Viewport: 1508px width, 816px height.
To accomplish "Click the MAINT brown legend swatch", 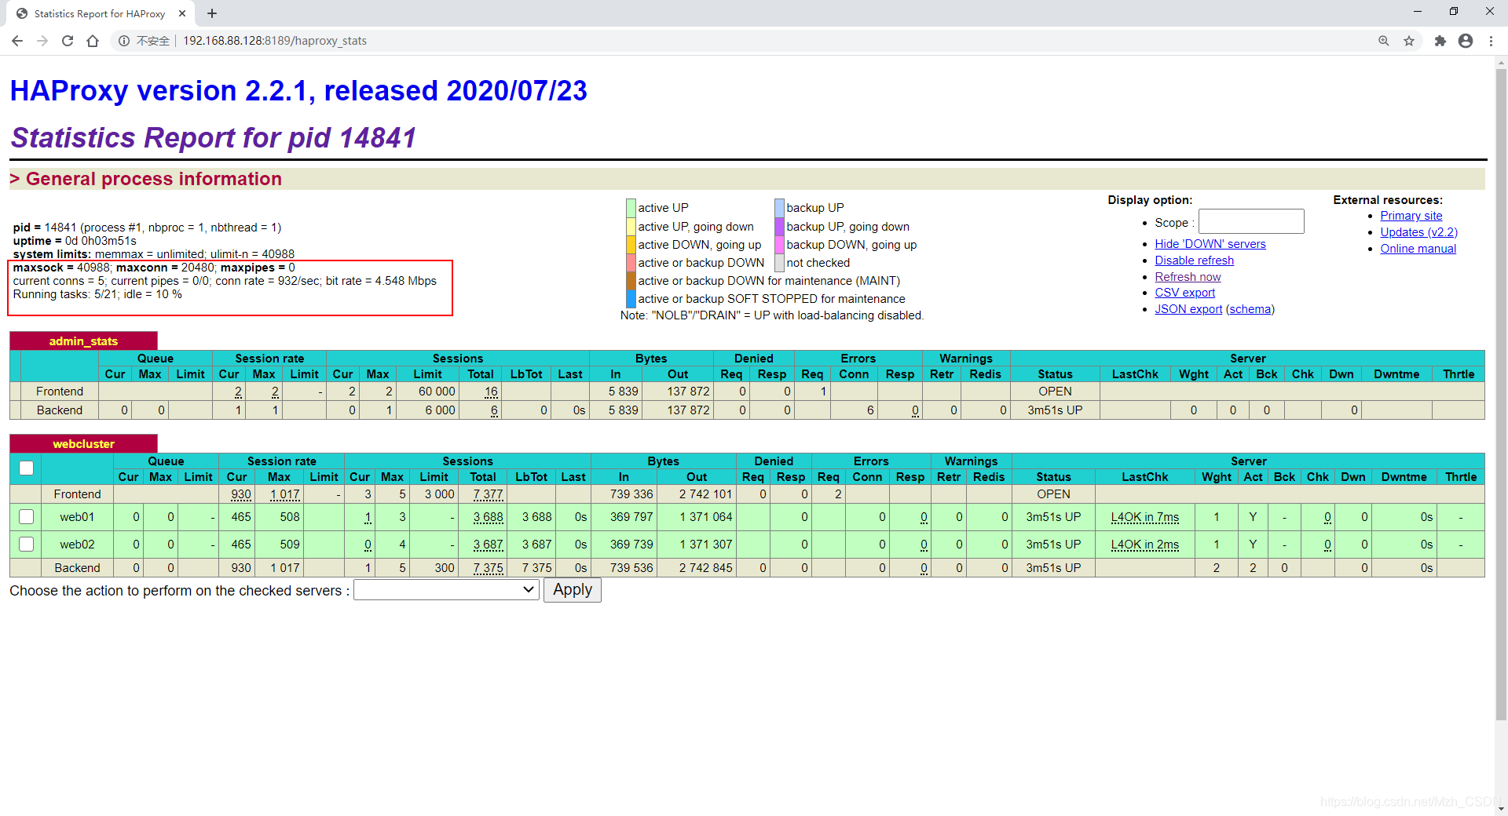I will [631, 281].
